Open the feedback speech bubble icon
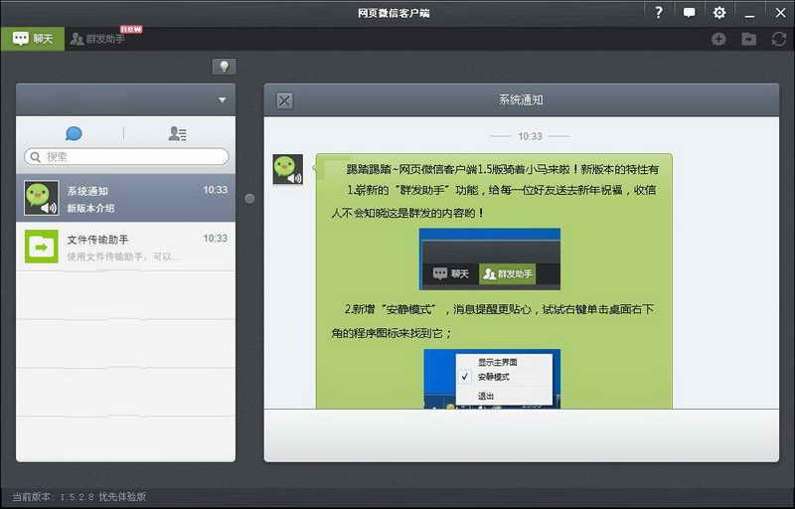 click(x=689, y=13)
